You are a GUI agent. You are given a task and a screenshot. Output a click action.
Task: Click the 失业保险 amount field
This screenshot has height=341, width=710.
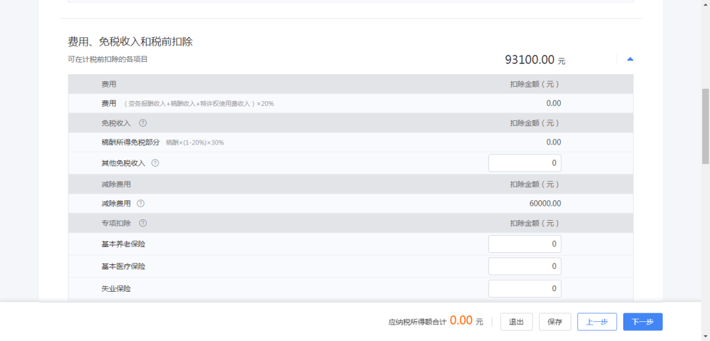click(x=525, y=288)
